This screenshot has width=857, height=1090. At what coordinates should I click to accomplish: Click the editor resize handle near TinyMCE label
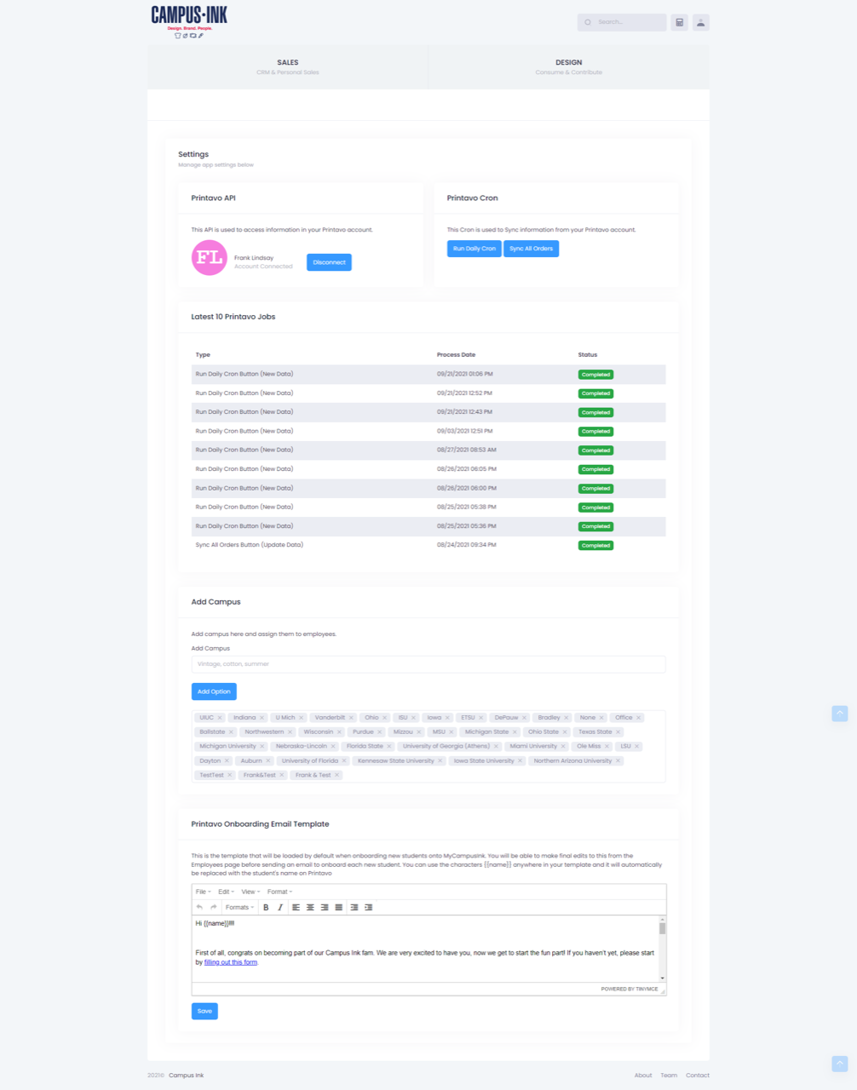(663, 990)
